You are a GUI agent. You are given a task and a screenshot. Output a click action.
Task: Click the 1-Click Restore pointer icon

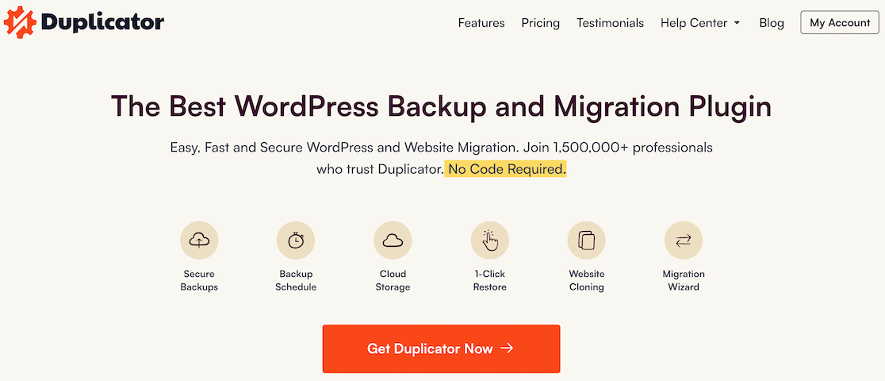tap(490, 241)
